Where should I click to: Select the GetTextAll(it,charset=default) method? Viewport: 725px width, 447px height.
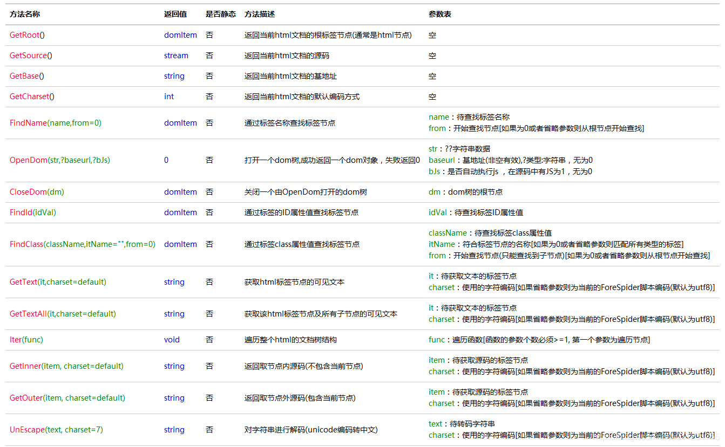click(x=63, y=314)
